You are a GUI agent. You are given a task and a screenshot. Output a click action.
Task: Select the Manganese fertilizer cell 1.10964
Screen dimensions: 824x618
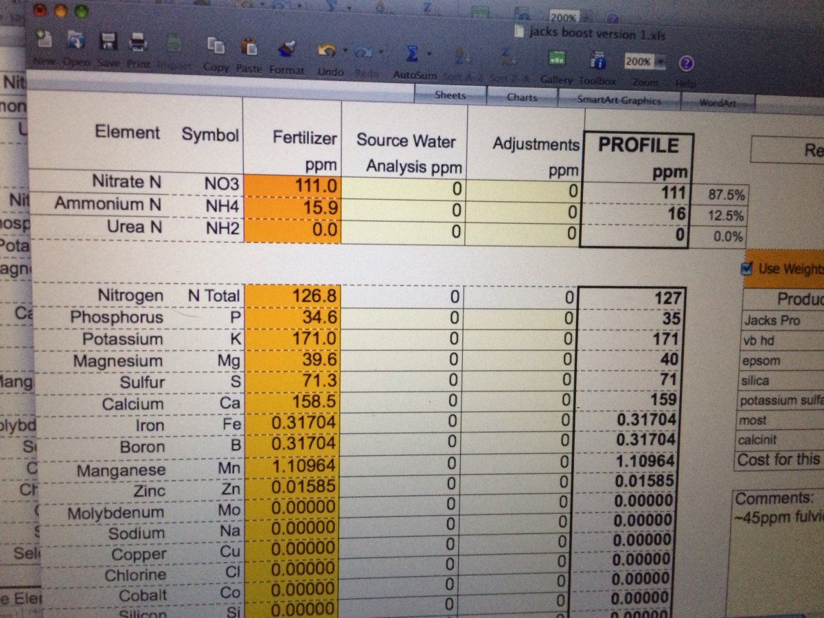point(292,468)
